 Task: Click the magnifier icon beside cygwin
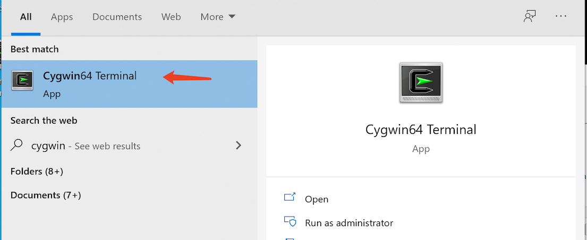[x=17, y=145]
